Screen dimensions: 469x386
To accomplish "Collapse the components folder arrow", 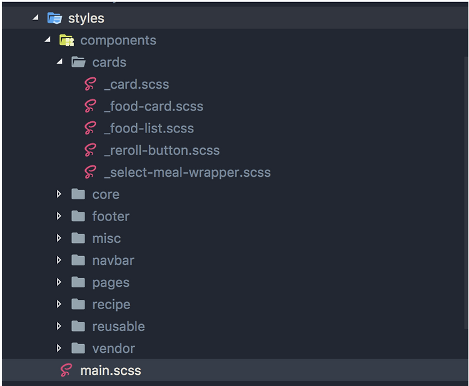I will pos(48,41).
